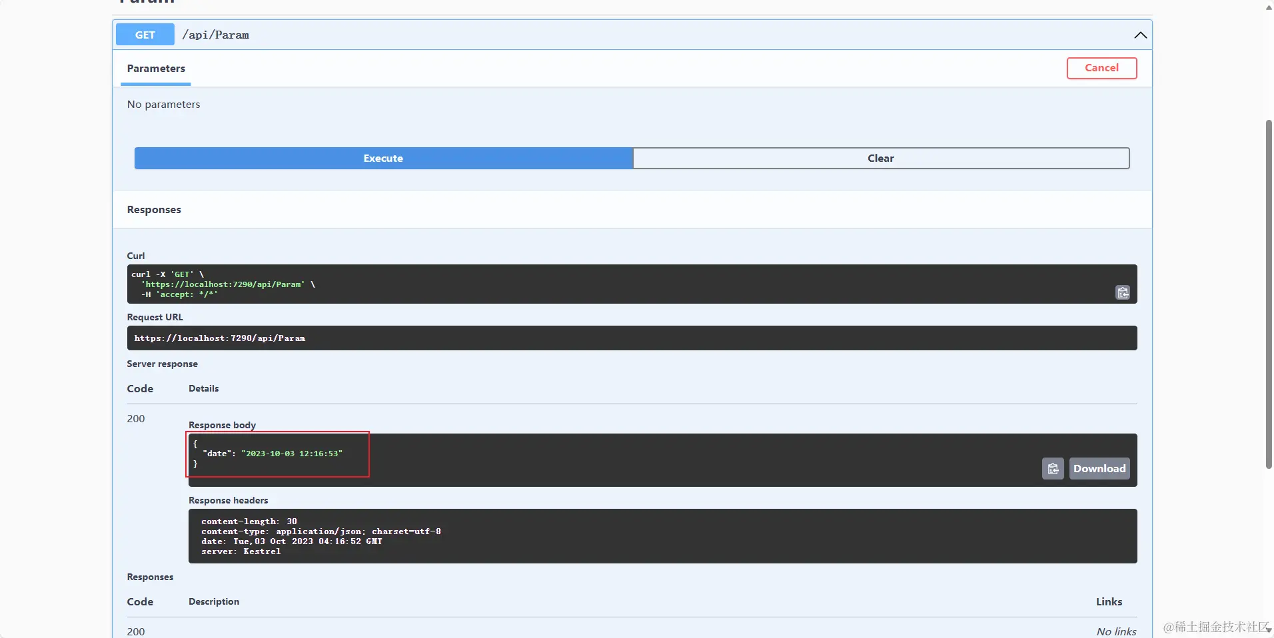Click the "date" value in response body
The image size is (1274, 638).
click(x=292, y=454)
